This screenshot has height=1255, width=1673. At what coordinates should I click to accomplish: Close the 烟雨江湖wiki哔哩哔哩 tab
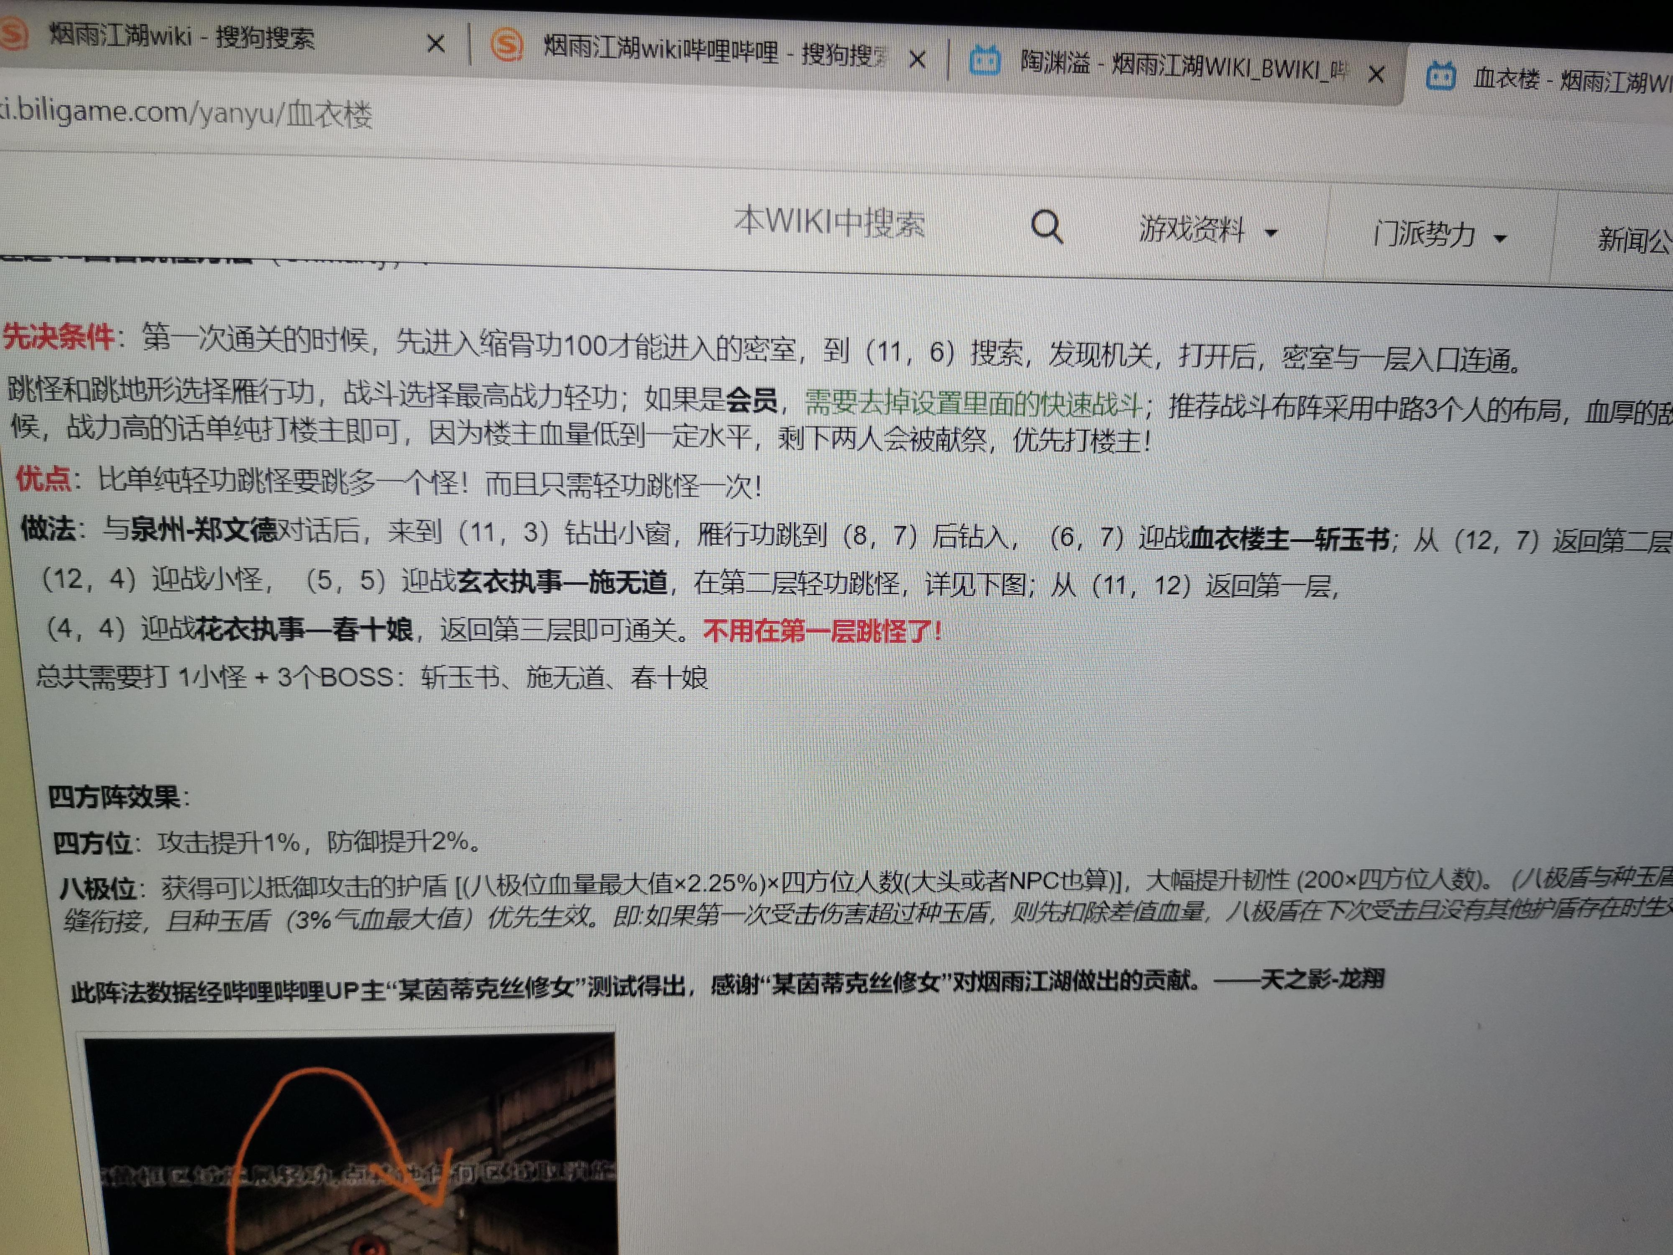click(x=917, y=59)
